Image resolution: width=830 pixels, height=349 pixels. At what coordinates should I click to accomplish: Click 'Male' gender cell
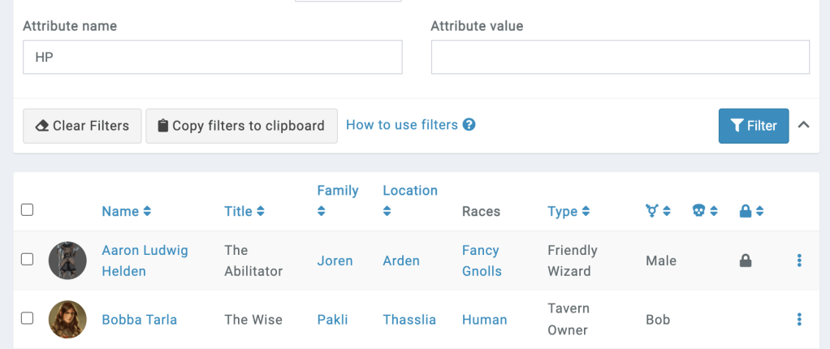click(661, 261)
